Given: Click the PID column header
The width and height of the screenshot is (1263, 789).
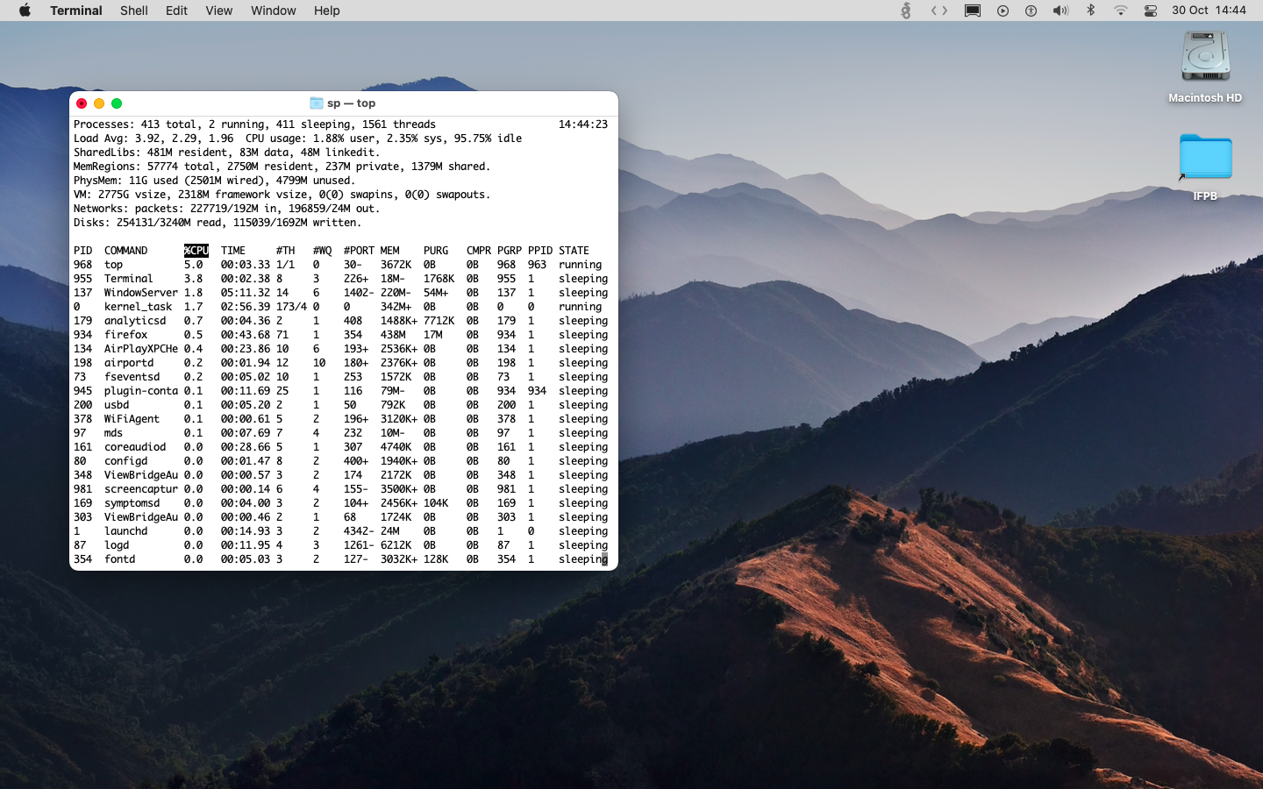Looking at the screenshot, I should coord(82,251).
